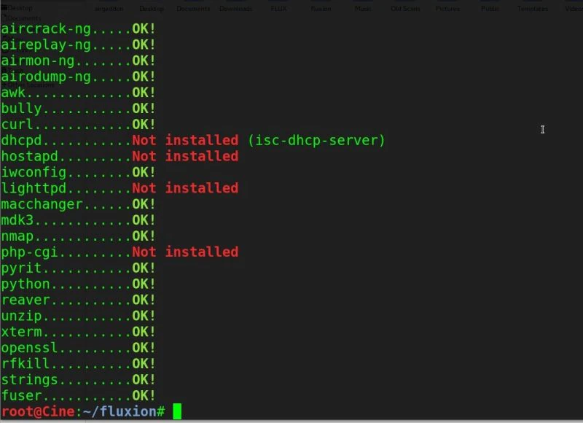583x423 pixels.
Task: Click the python status line
Action: [78, 284]
